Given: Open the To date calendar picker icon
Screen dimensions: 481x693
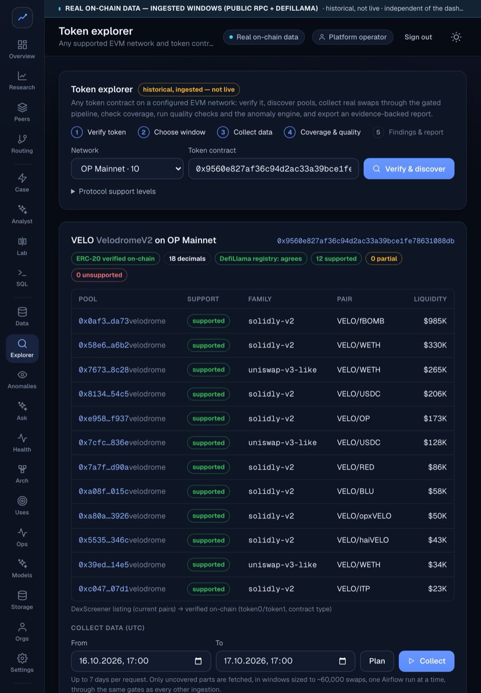Looking at the screenshot, I should 343,661.
